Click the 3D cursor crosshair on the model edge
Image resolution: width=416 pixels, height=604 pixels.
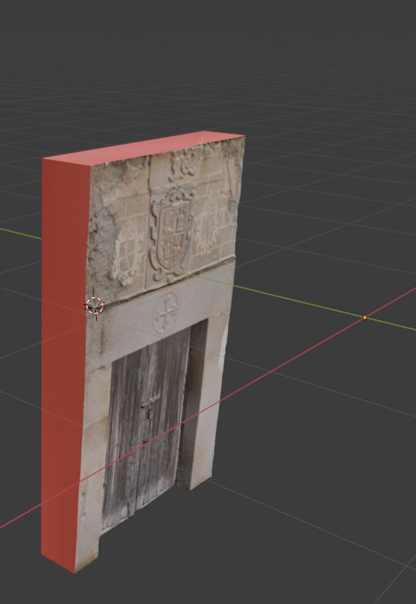[x=95, y=305]
